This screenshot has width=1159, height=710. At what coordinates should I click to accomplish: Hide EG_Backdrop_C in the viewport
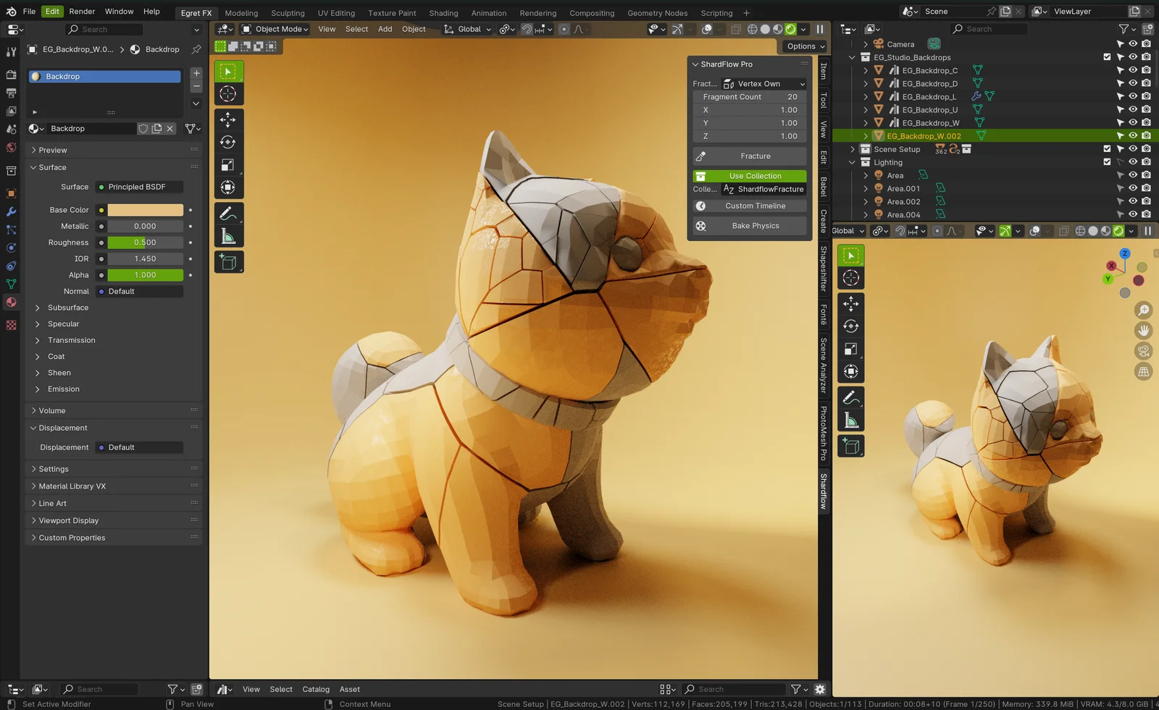click(x=1132, y=70)
